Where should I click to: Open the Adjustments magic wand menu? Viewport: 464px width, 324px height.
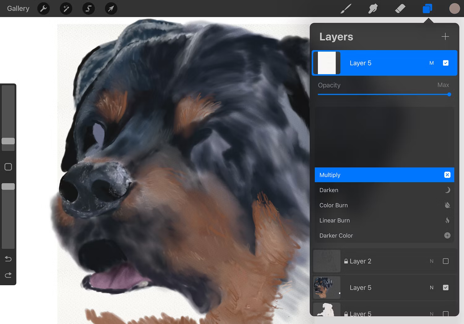coord(66,8)
